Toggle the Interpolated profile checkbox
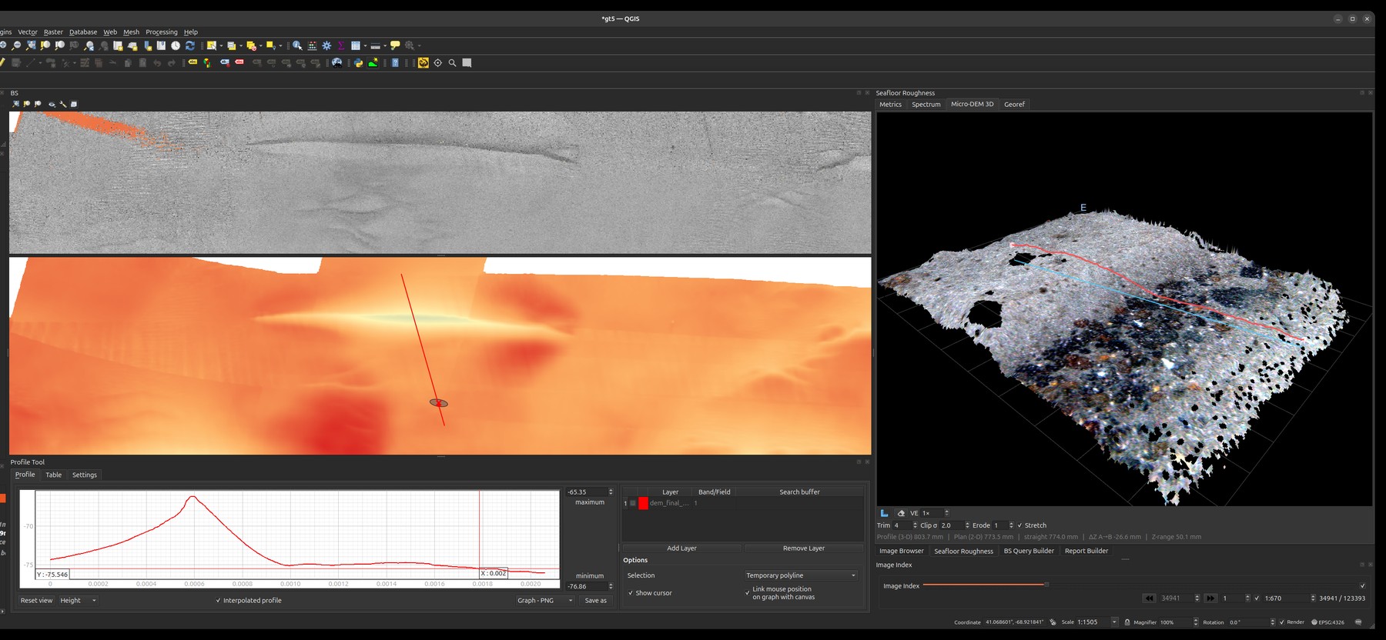Viewport: 1386px width, 640px height. coord(218,600)
